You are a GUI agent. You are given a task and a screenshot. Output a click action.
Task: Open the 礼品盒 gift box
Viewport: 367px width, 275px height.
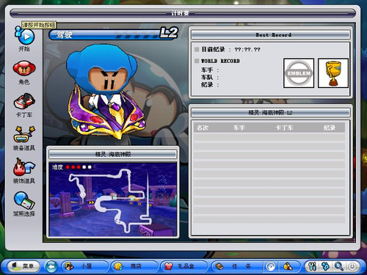click(183, 266)
